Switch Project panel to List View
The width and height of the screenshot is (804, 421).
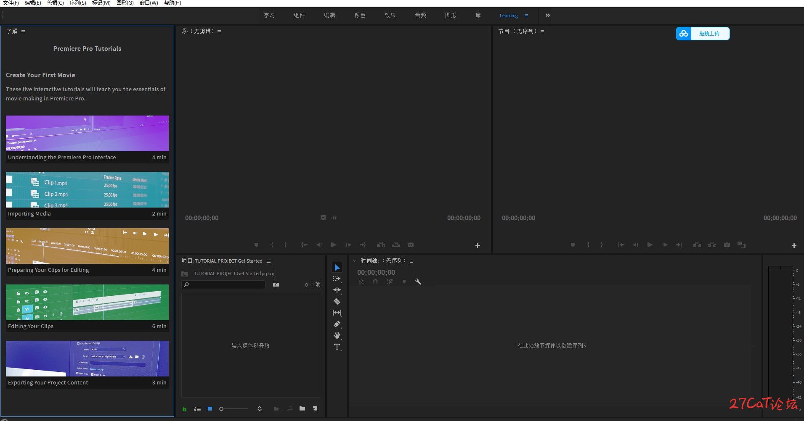pos(197,409)
